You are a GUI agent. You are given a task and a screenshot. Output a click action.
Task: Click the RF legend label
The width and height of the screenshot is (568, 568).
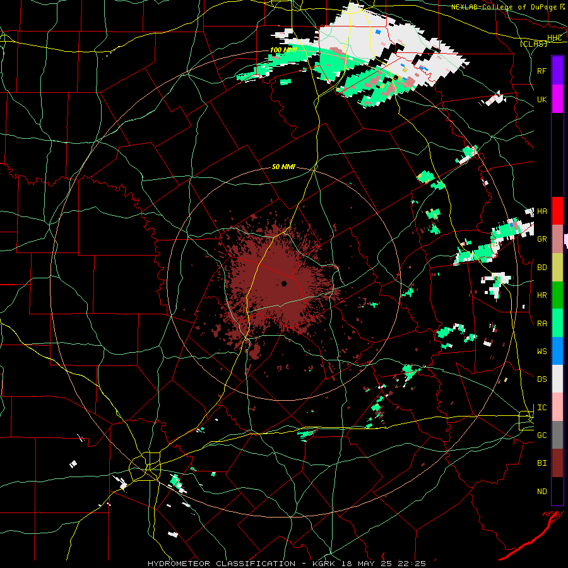click(541, 71)
